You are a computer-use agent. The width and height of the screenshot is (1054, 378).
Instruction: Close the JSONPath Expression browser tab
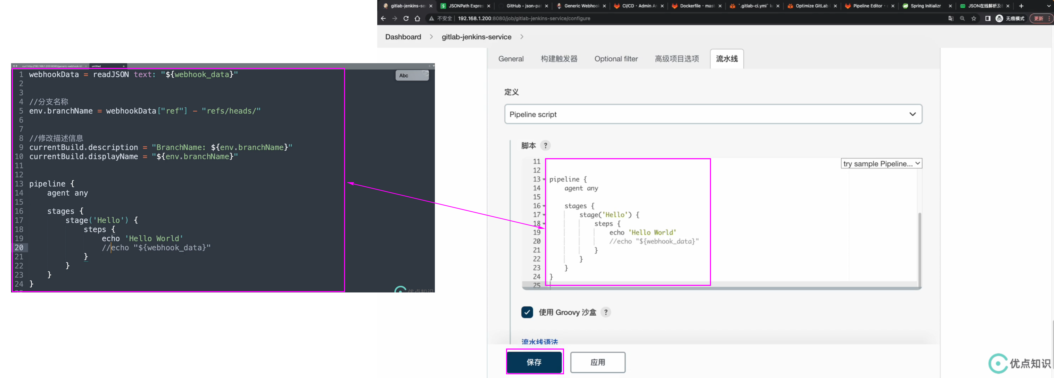click(x=489, y=6)
